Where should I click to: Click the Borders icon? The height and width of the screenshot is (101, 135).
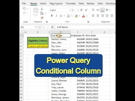(69, 16)
